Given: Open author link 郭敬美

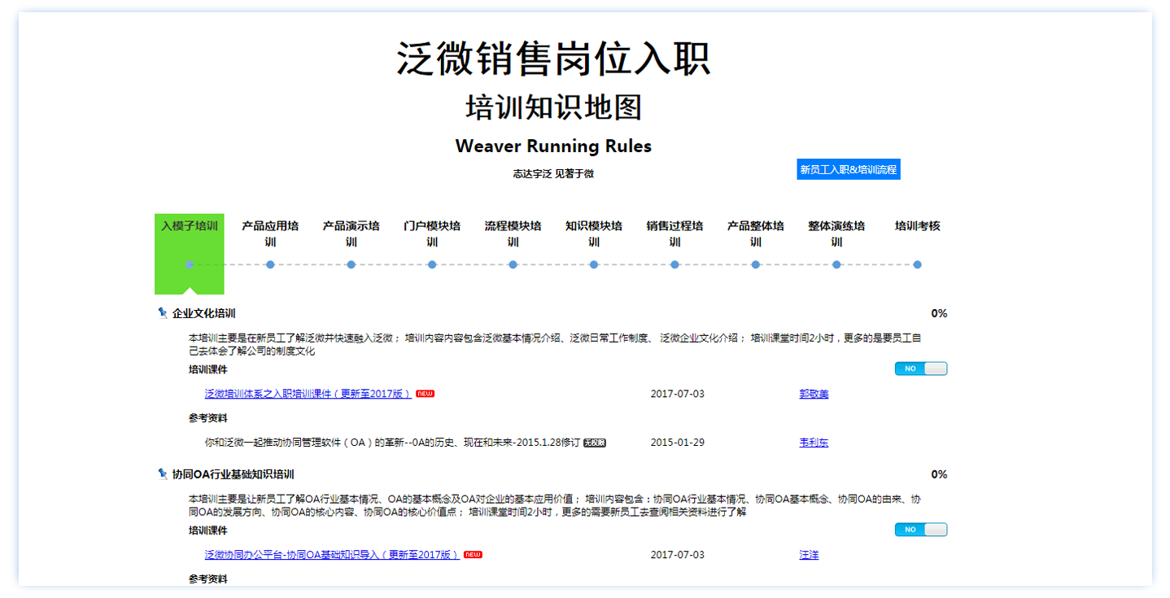Looking at the screenshot, I should tap(814, 394).
